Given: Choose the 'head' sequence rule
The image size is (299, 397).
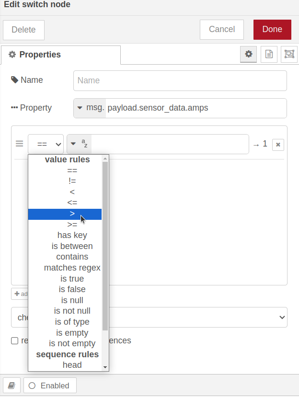Looking at the screenshot, I should [65, 365].
